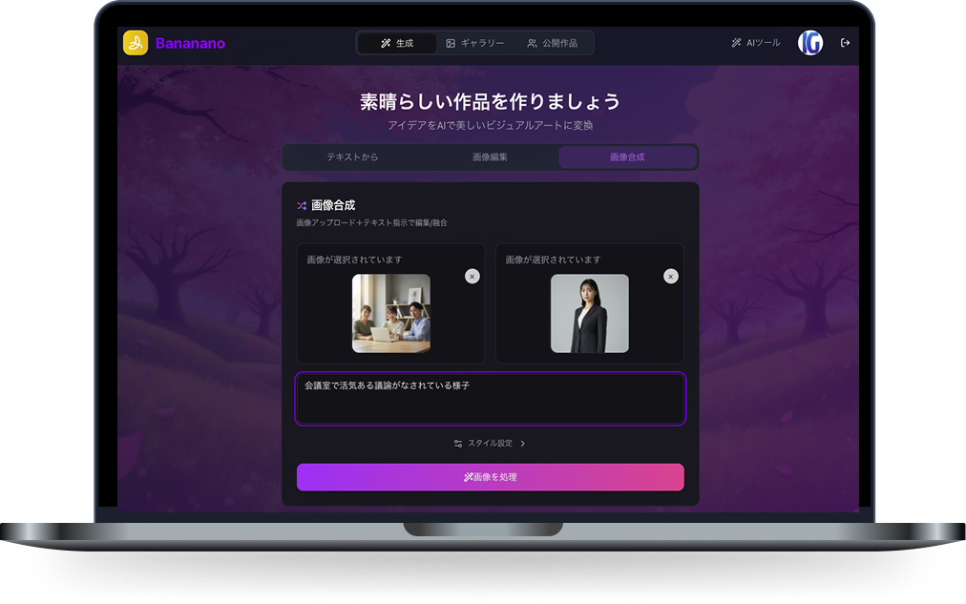Remove the businesswoman image via its X button
Screen dimensions: 966x604
[670, 276]
